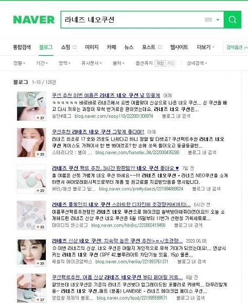The height and width of the screenshot is (305, 248).
Task: Turn 옵션유지 option to 켜짐
Action: point(170,63)
